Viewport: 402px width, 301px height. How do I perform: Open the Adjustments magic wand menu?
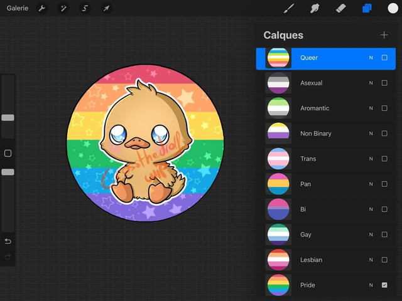click(x=63, y=8)
